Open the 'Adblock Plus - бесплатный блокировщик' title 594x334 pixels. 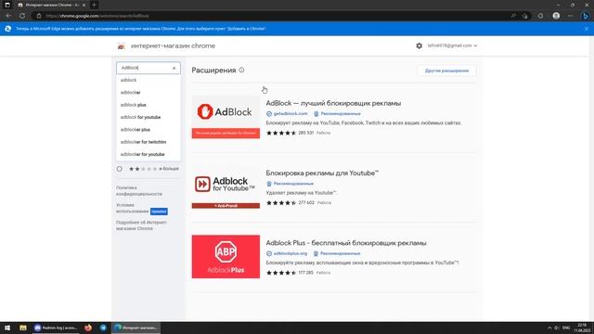tap(346, 243)
